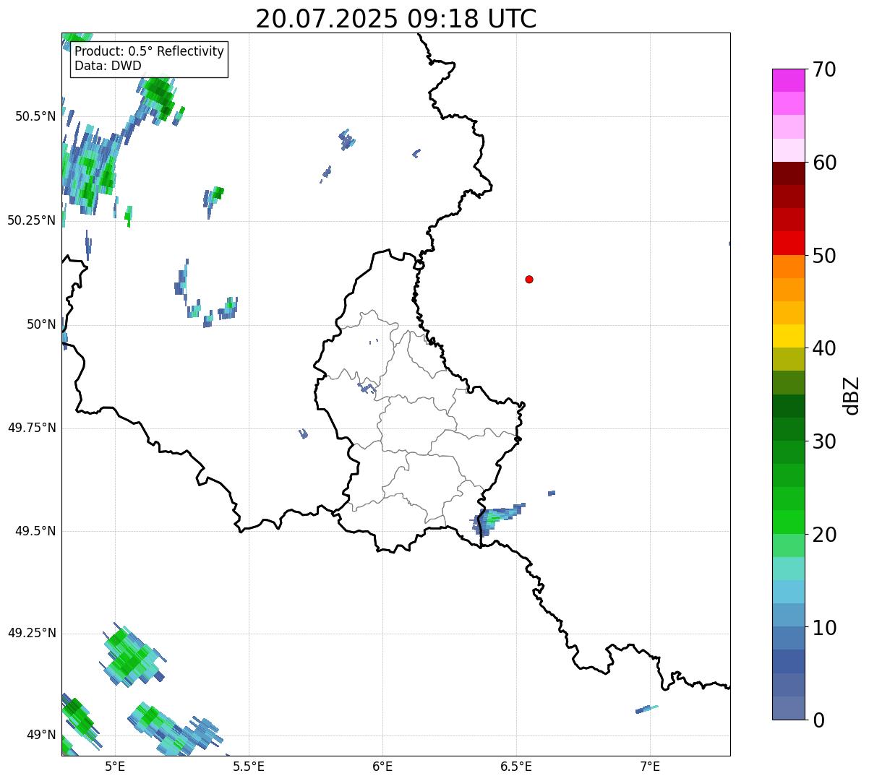869x781 pixels.
Task: Click the 50.25°N latitude label
Action: 31,220
